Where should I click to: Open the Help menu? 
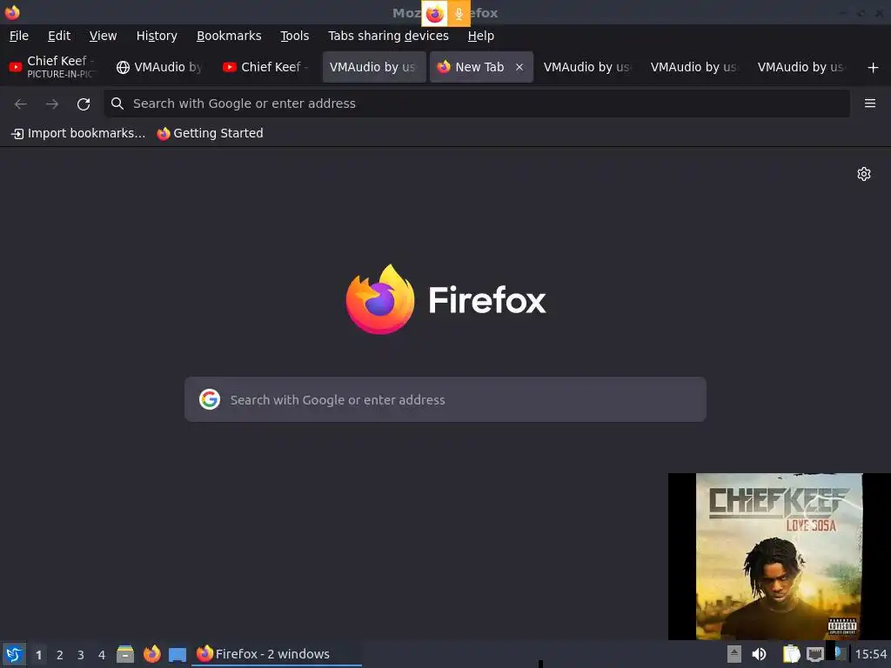480,36
